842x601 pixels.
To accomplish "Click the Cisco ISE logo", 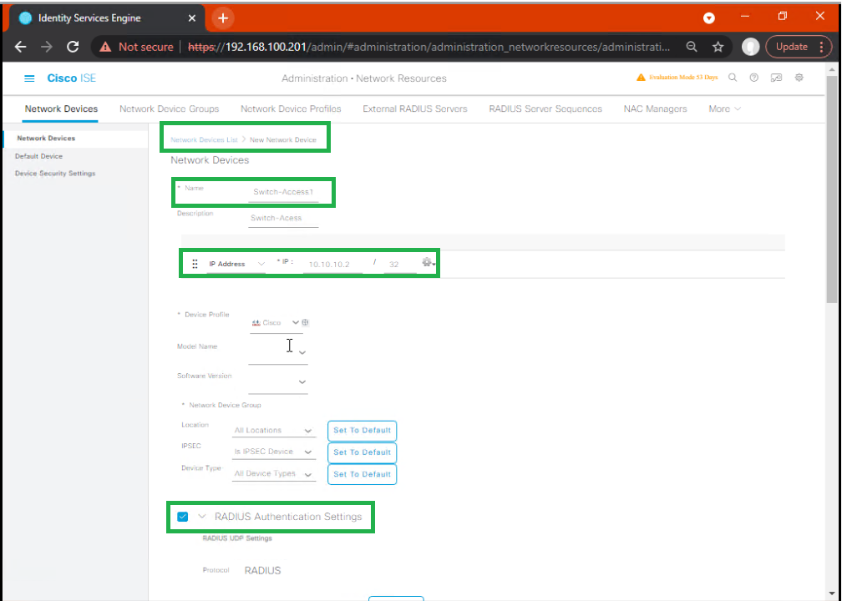I will pos(72,78).
